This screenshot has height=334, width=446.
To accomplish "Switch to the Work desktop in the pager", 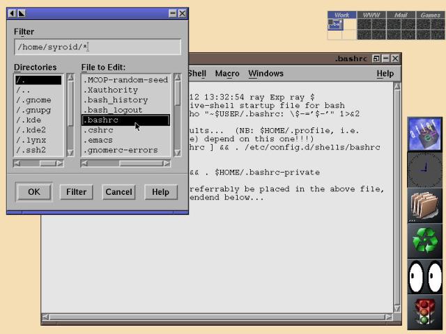I will 341,15.
